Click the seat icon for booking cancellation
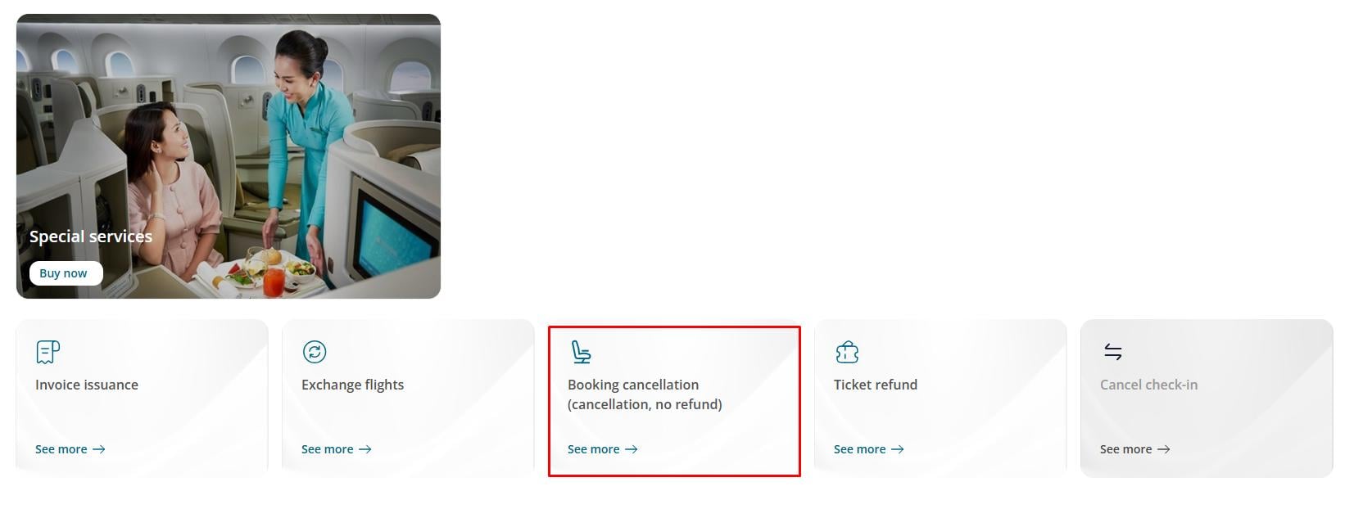The width and height of the screenshot is (1354, 527). (x=581, y=352)
